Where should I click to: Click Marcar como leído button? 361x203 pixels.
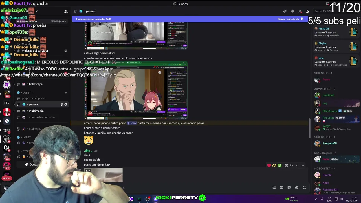click(x=290, y=19)
